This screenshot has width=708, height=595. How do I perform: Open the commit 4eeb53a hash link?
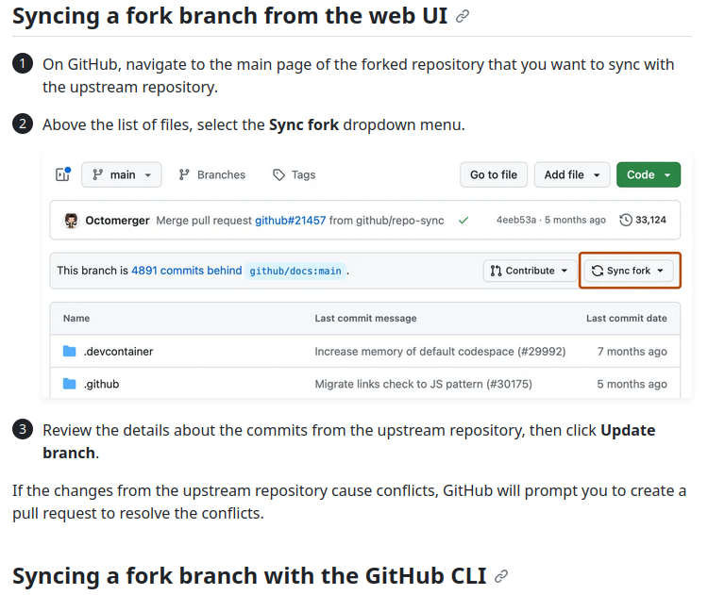point(516,220)
